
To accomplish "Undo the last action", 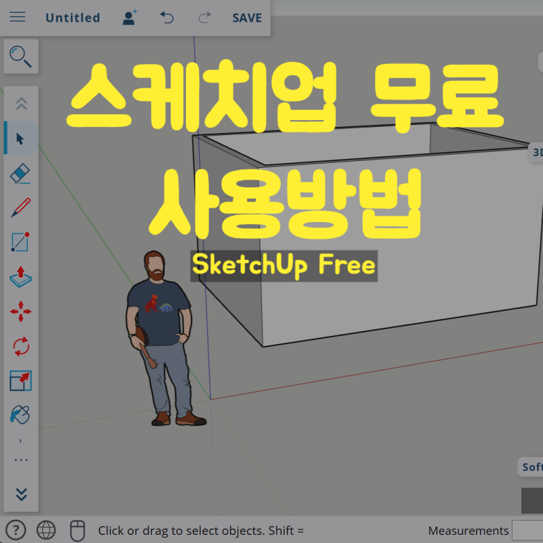I will coord(166,18).
